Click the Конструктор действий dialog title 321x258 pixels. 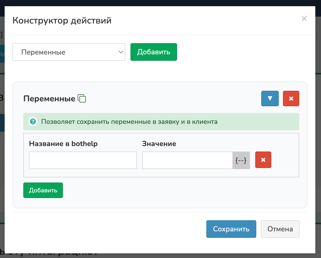point(62,20)
